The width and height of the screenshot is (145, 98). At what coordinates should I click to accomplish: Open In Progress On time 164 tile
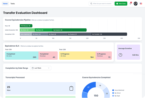tap(77, 56)
